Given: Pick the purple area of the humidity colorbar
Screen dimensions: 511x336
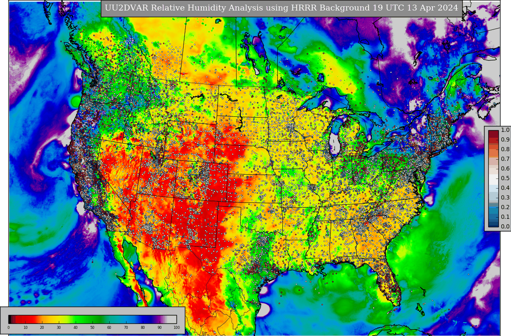Looking at the screenshot, I should [159, 319].
